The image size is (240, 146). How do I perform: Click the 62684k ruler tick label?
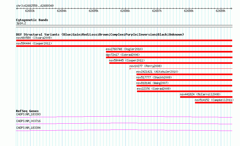[x=62, y=11]
